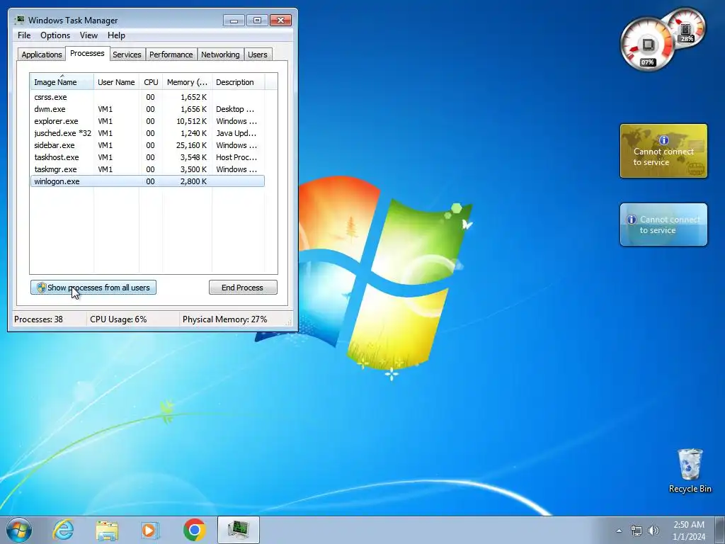Open the clock showing 2:50 AM

click(x=689, y=531)
